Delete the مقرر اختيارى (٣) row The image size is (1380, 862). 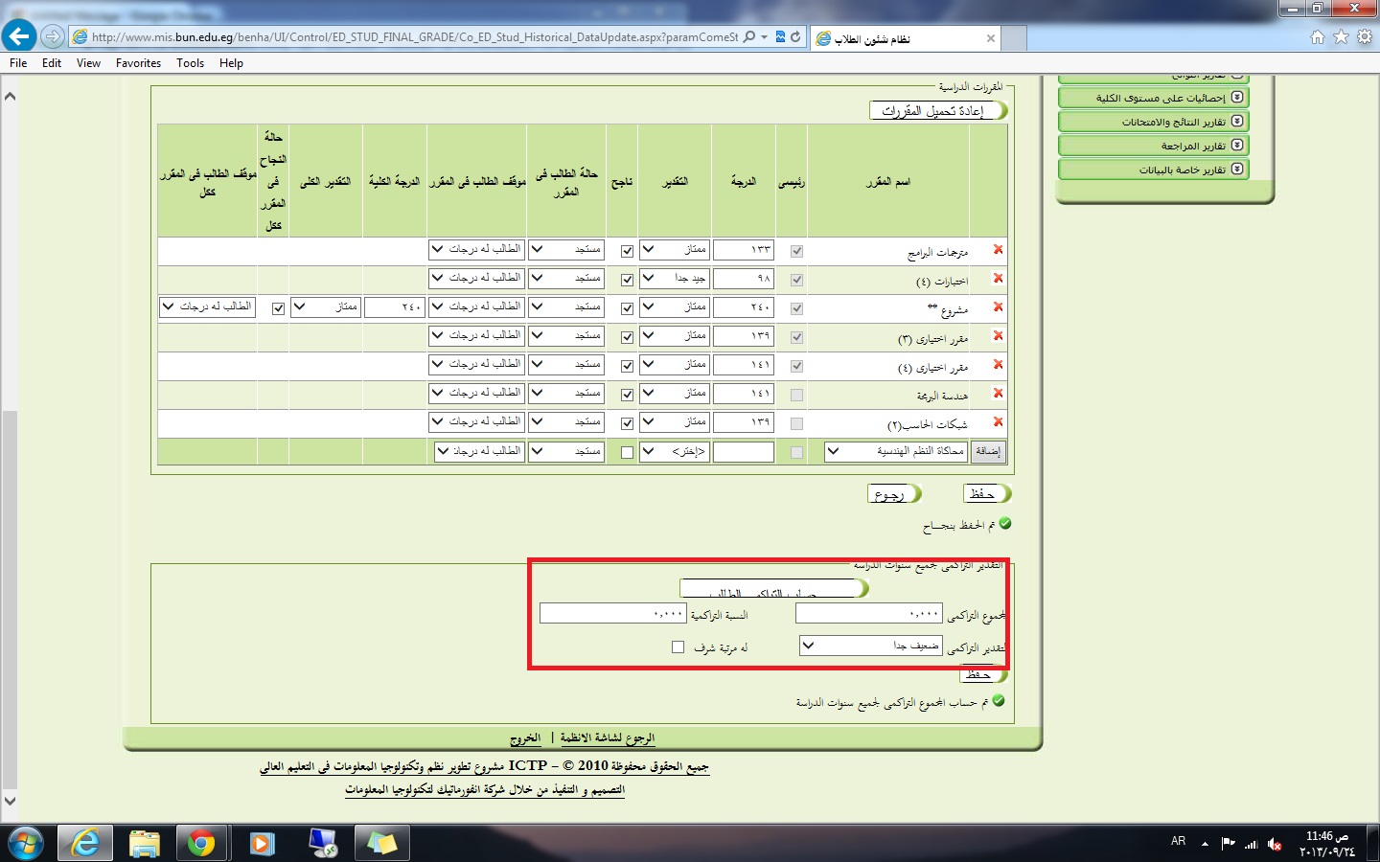(x=998, y=335)
